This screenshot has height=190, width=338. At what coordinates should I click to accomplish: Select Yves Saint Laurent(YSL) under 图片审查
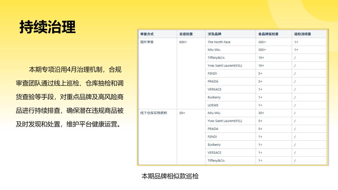(225, 66)
